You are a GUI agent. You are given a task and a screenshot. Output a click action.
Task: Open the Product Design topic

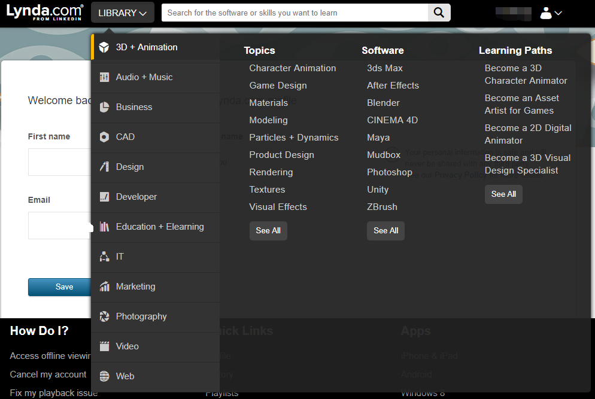(x=281, y=155)
